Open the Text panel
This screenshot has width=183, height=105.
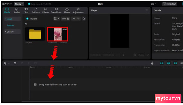click(x=26, y=10)
